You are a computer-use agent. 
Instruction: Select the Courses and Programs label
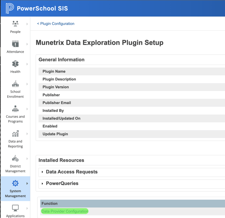(x=16, y=119)
